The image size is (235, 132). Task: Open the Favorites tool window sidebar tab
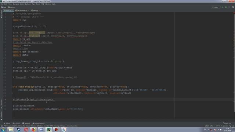(1, 116)
